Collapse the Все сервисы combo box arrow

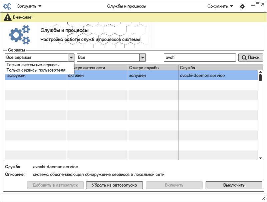click(71, 58)
